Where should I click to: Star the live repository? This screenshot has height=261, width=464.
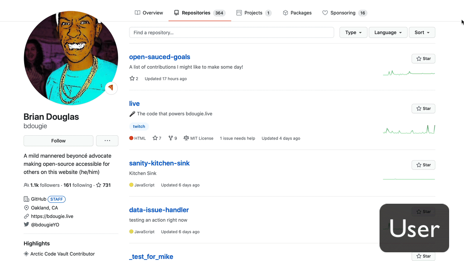[x=423, y=108]
